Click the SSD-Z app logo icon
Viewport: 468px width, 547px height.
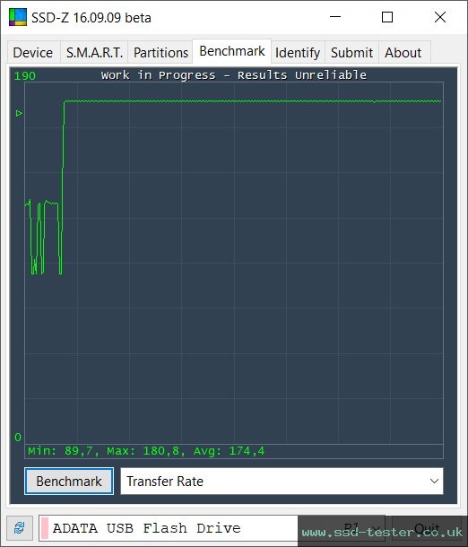pos(18,17)
